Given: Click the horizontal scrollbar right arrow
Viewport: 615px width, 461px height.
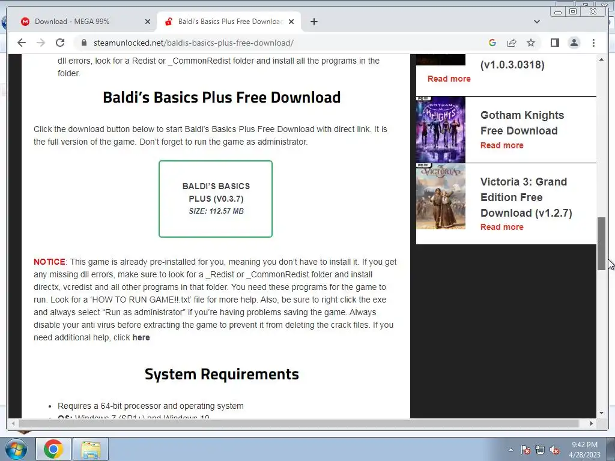Looking at the screenshot, I should coord(592,423).
